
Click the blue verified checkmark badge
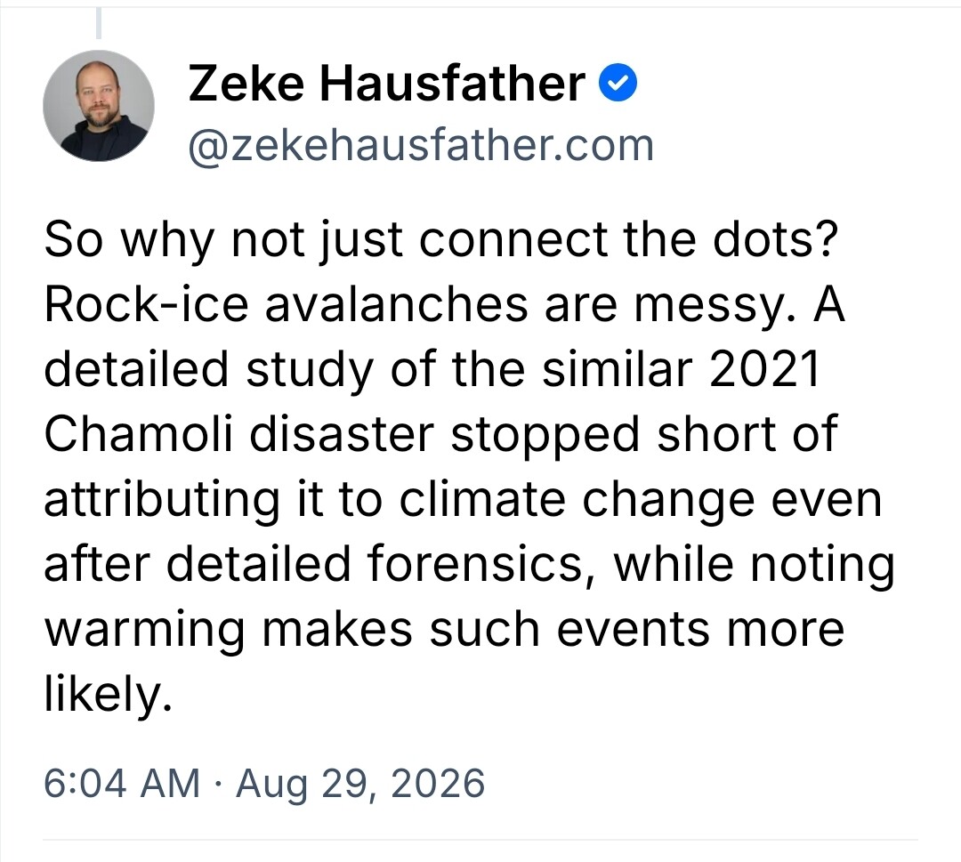[x=618, y=84]
